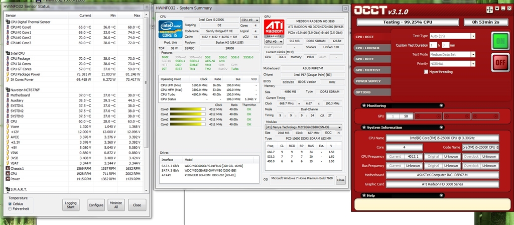Click the chip icon beside Nuvoton NCT6776F
The width and height of the screenshot is (514, 225).
[x=8, y=89]
